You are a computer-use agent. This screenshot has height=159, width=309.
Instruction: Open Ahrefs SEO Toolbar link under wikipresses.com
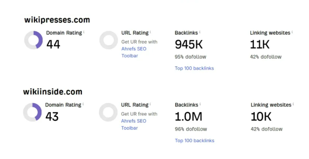tap(134, 52)
